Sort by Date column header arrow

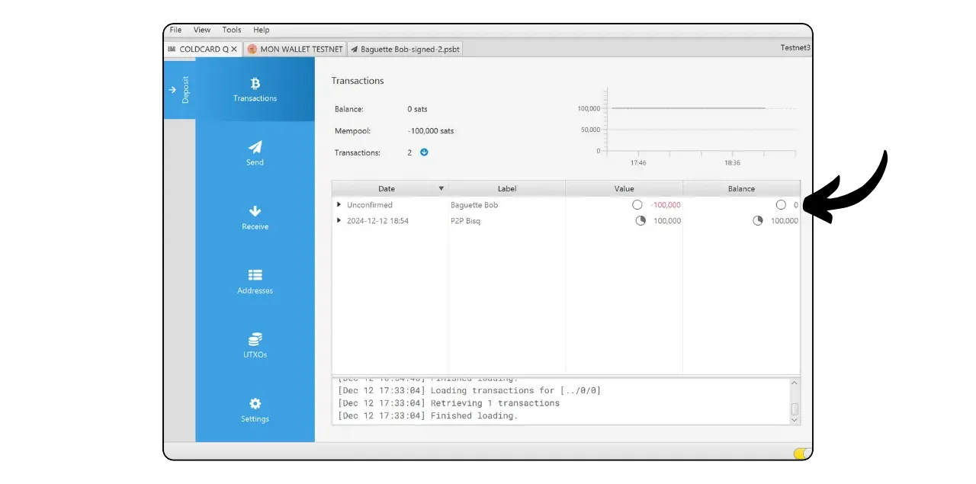coord(441,188)
